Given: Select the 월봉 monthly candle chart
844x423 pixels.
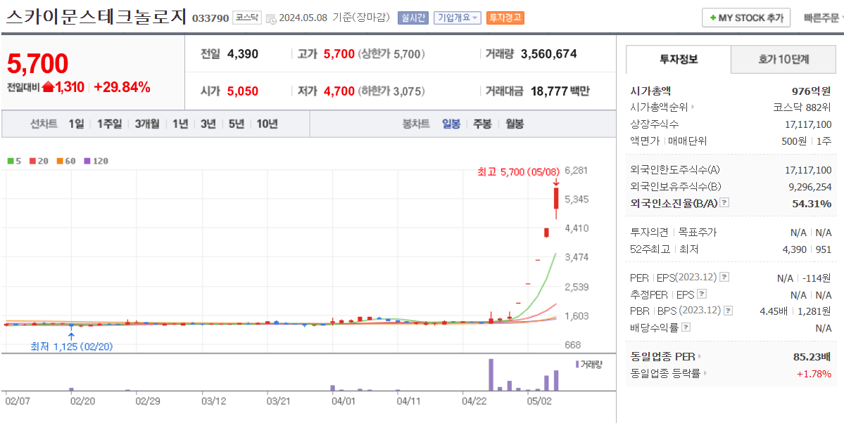Looking at the screenshot, I should coord(515,124).
